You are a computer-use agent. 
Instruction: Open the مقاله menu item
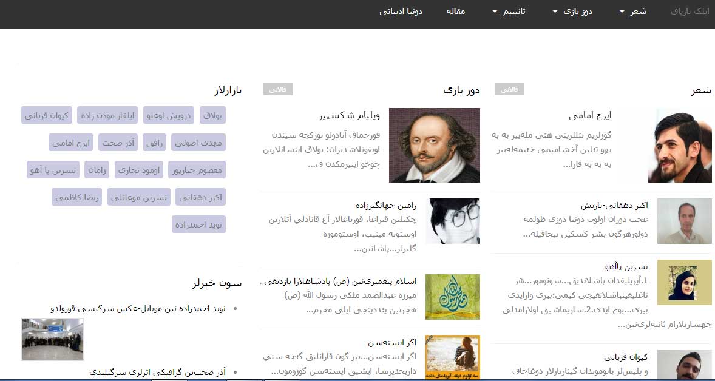coord(455,12)
